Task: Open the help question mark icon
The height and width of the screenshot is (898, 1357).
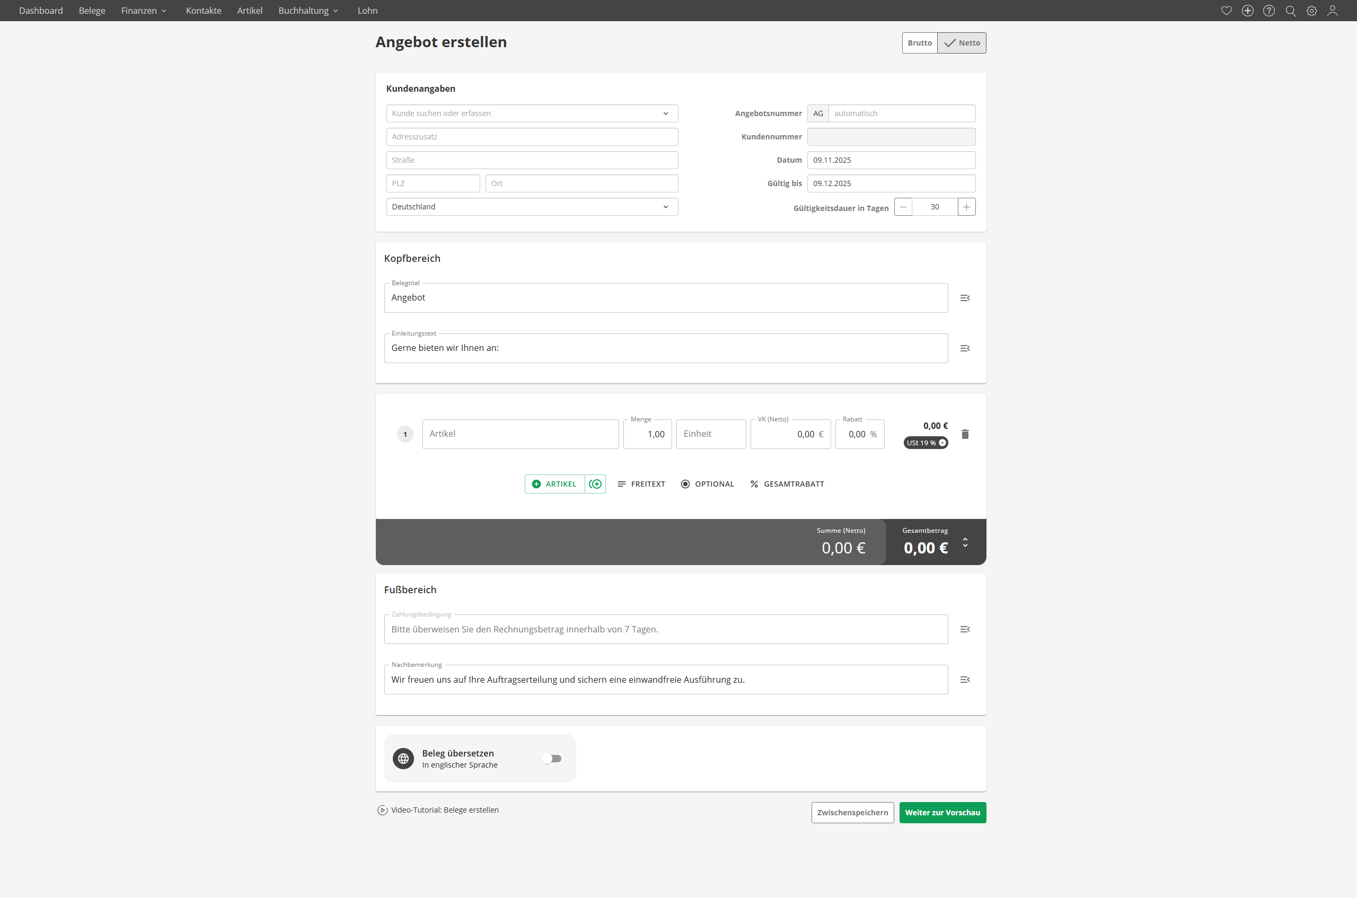Action: point(1268,11)
